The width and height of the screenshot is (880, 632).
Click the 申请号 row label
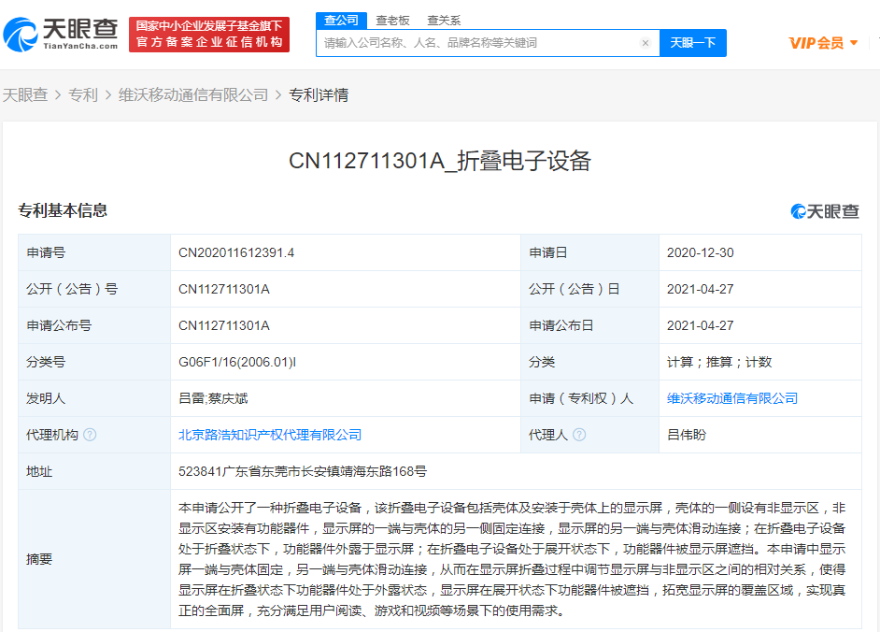pos(46,252)
